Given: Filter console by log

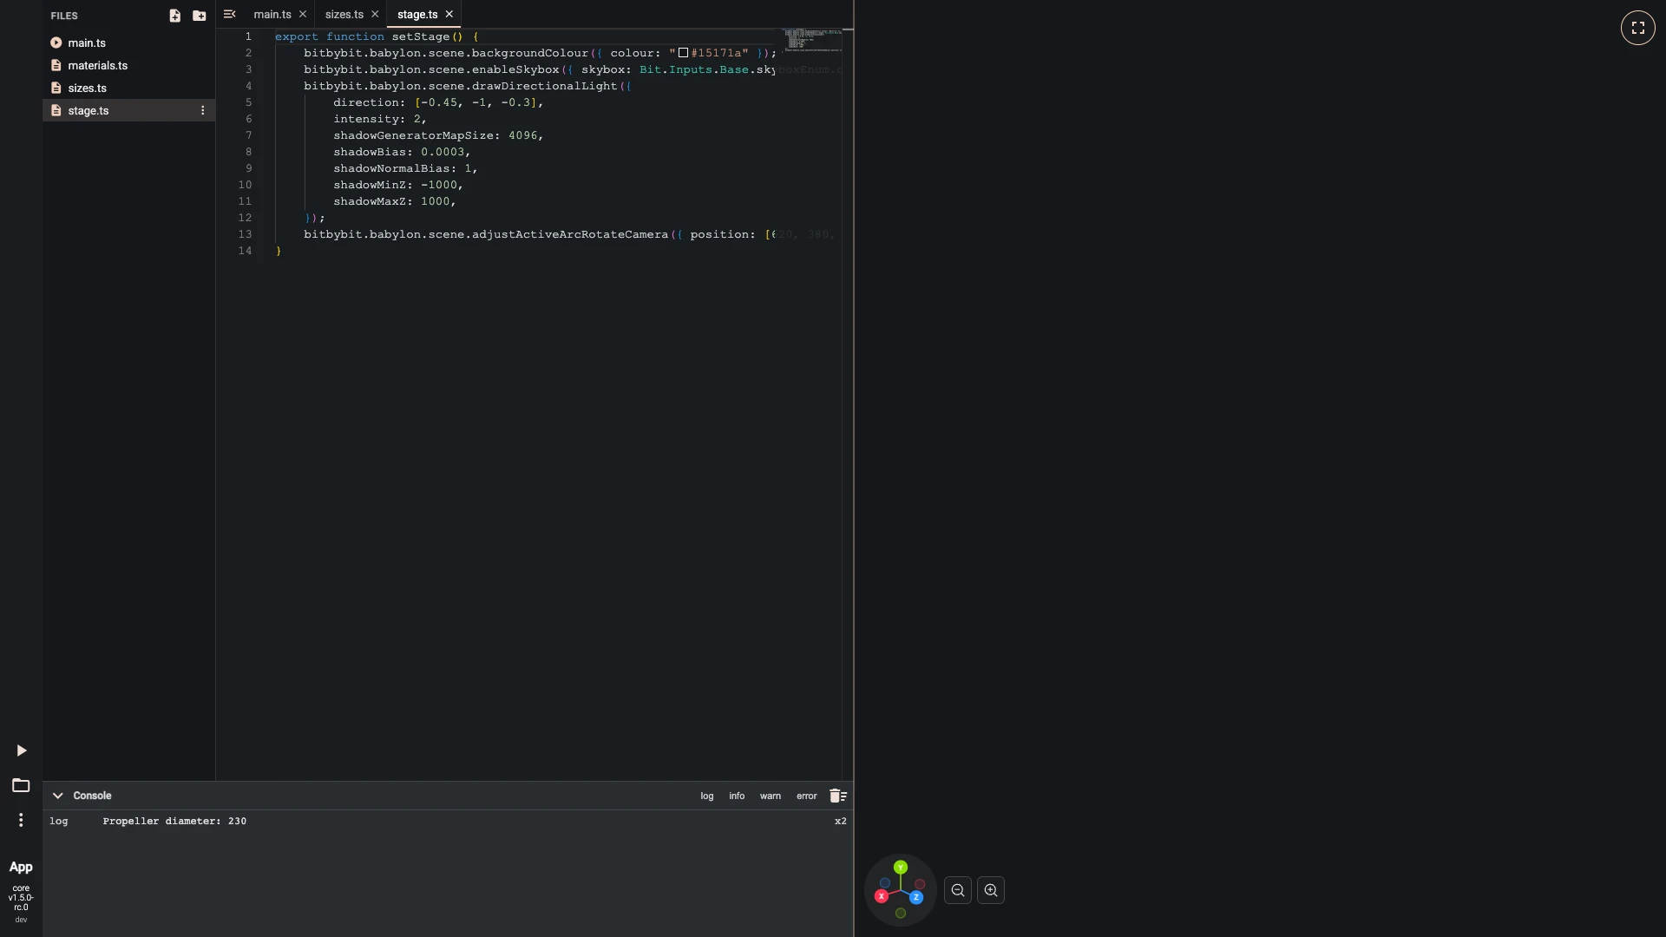Looking at the screenshot, I should (707, 796).
